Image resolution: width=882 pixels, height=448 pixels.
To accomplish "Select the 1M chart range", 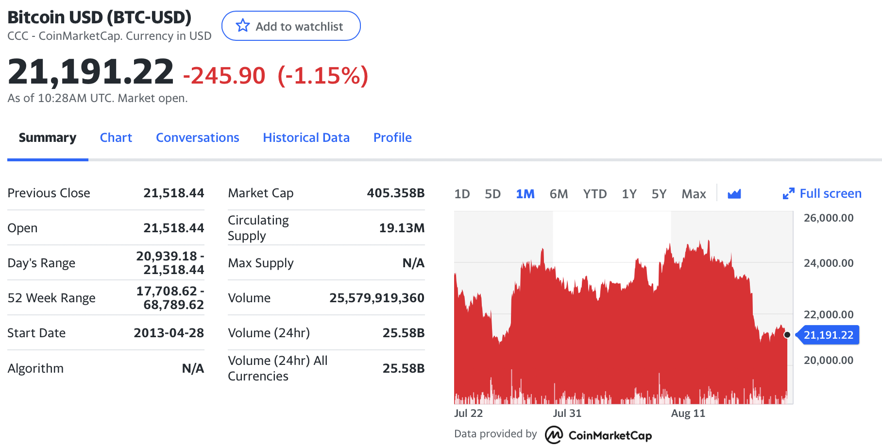I will (x=525, y=194).
